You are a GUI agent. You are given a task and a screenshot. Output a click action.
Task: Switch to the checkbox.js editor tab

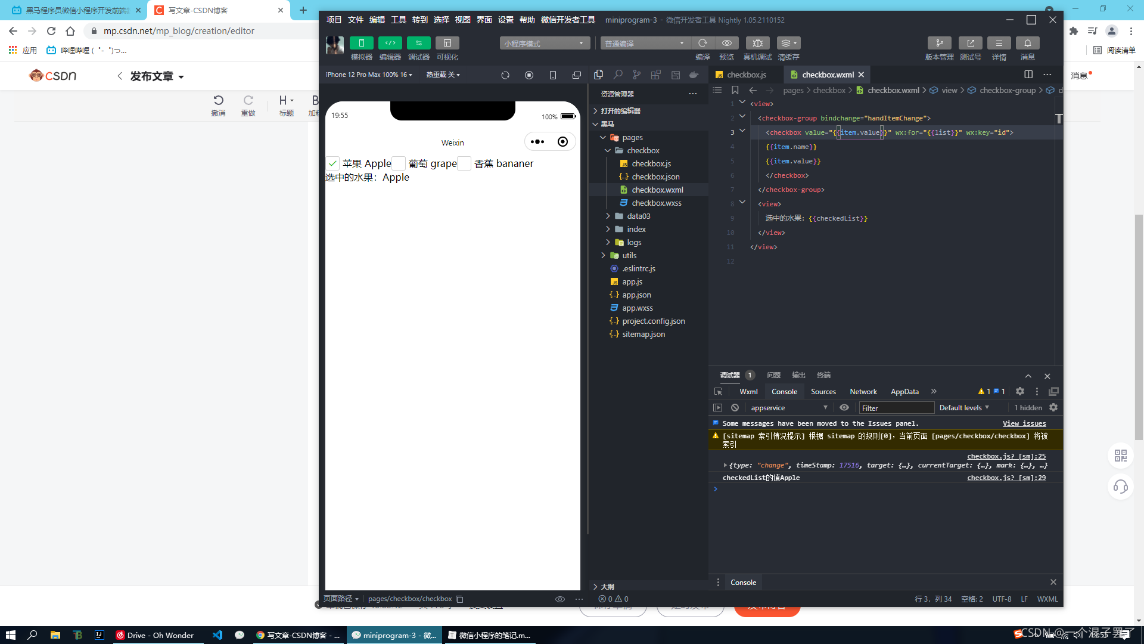pos(746,75)
